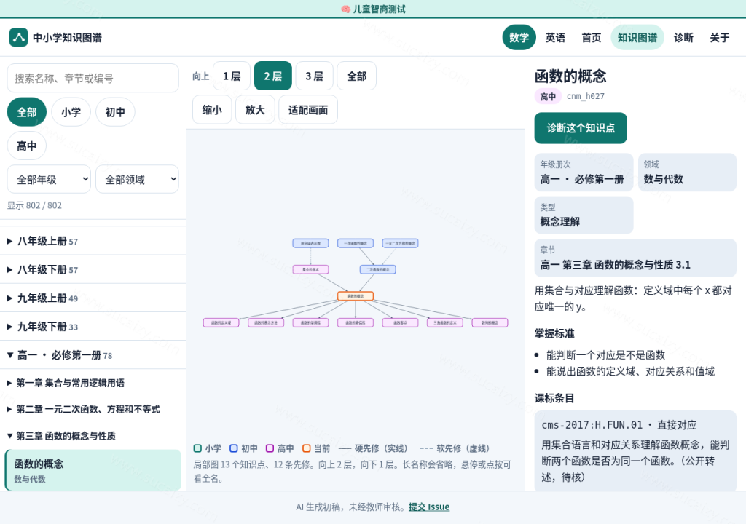746x524 pixels.
Task: Filter the list by 小学
Action: pos(71,112)
